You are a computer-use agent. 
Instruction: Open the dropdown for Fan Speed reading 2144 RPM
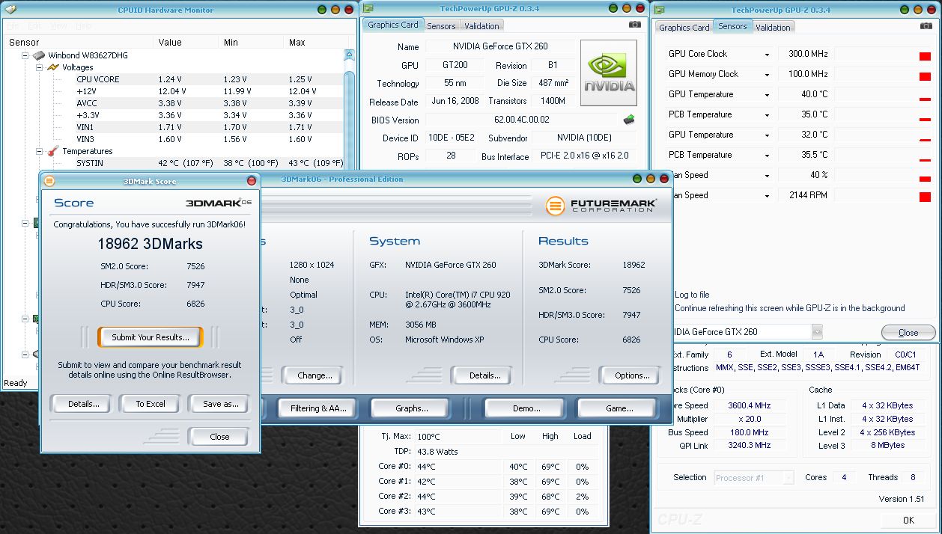(767, 196)
